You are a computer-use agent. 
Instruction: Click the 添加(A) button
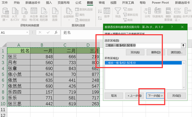(135, 52)
